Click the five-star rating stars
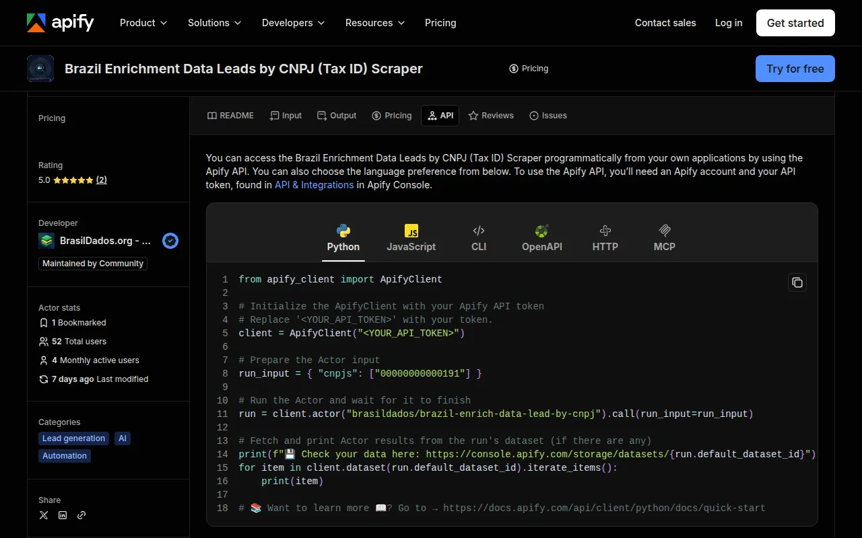The width and height of the screenshot is (862, 538). [73, 180]
